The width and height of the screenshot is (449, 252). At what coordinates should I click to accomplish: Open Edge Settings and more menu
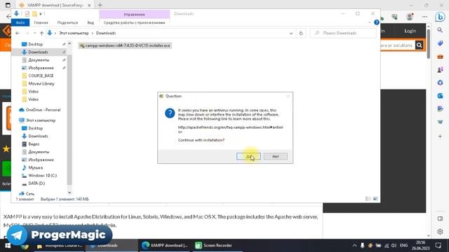[x=424, y=17]
